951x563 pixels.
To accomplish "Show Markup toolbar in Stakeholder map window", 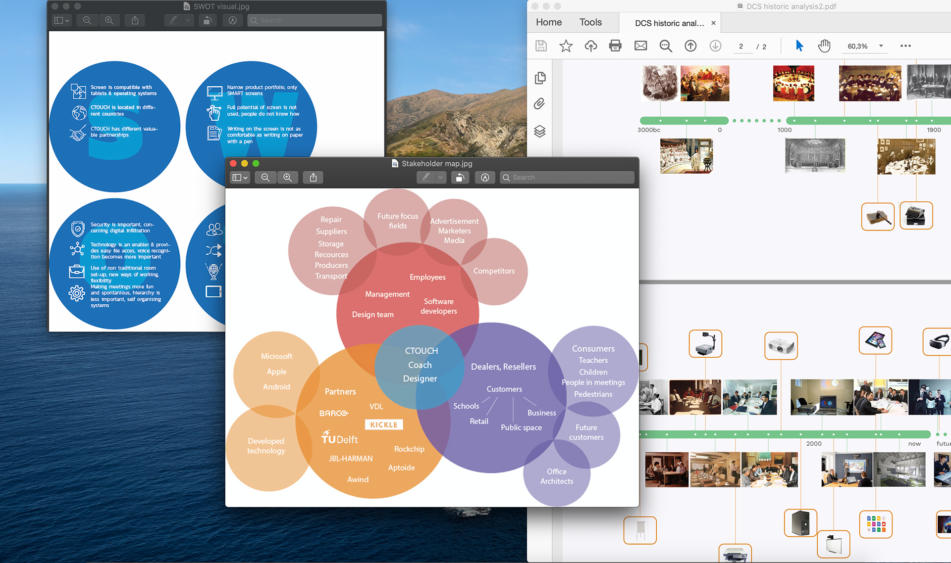I will coord(485,178).
